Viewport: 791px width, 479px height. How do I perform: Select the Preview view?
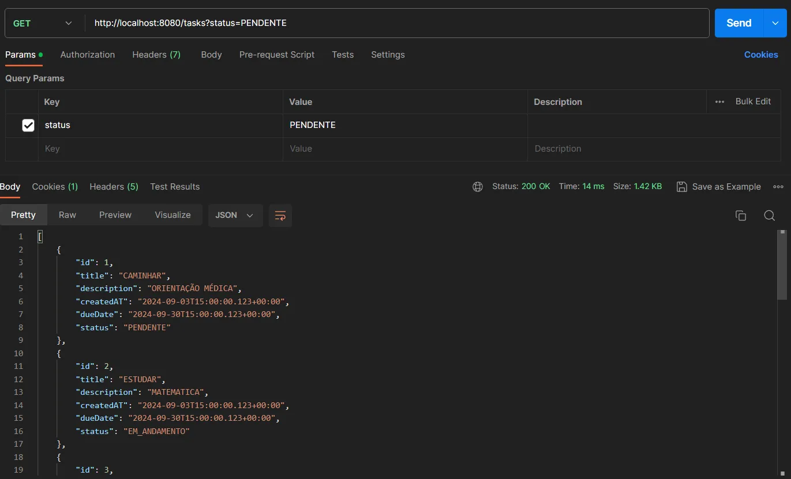[x=115, y=215]
